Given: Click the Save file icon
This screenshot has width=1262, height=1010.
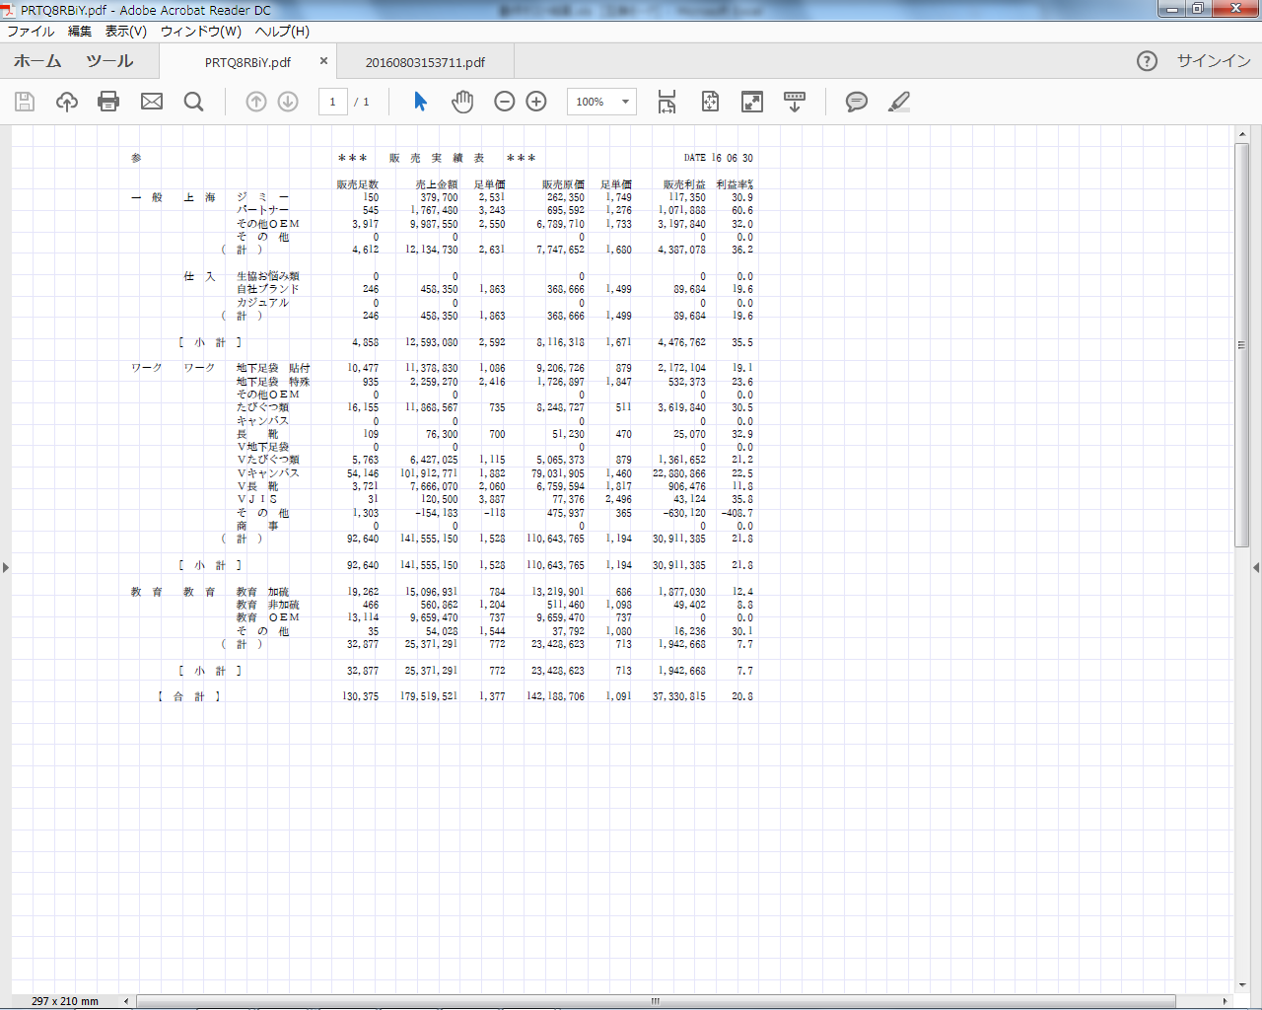Looking at the screenshot, I should pyautogui.click(x=25, y=102).
